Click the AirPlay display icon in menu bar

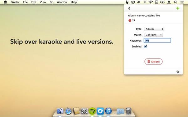(133, 2)
